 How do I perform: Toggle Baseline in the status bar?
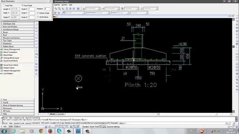86,127
